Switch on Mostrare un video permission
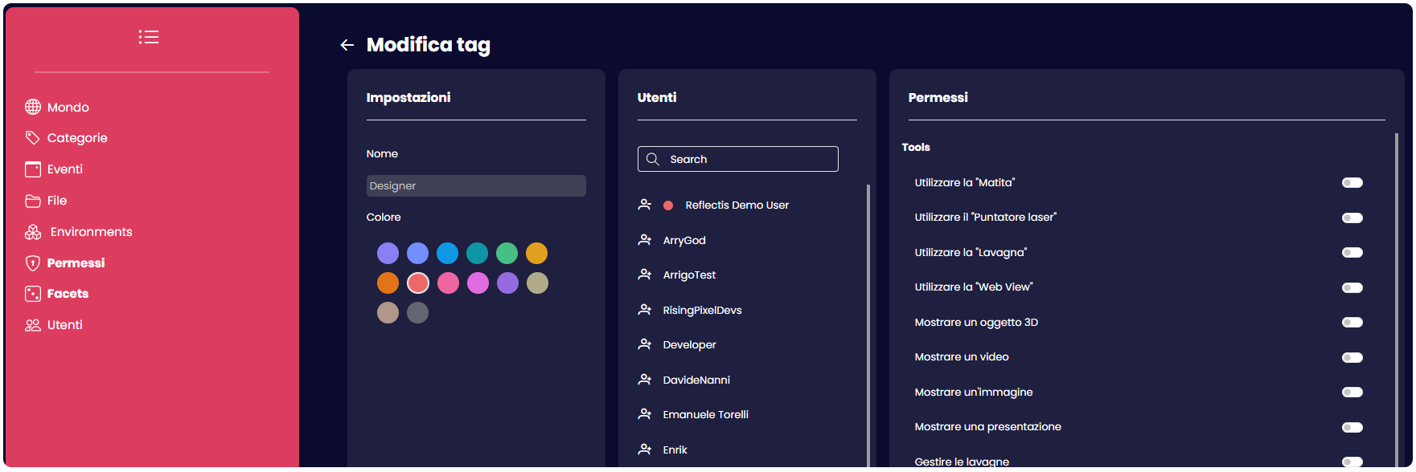 (x=1352, y=357)
